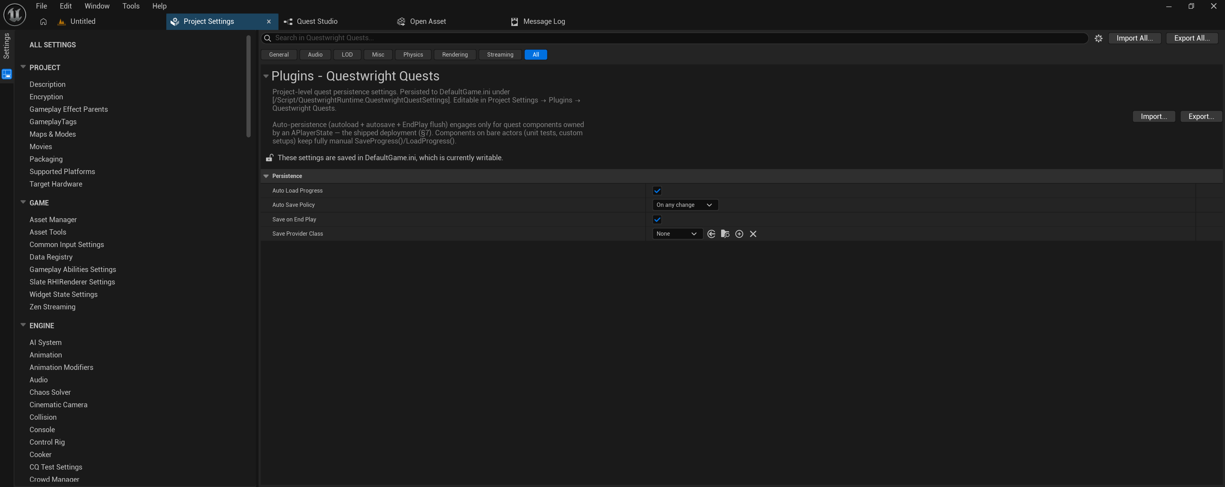Image resolution: width=1225 pixels, height=487 pixels.
Task: Open Packaging settings
Action: pos(46,159)
